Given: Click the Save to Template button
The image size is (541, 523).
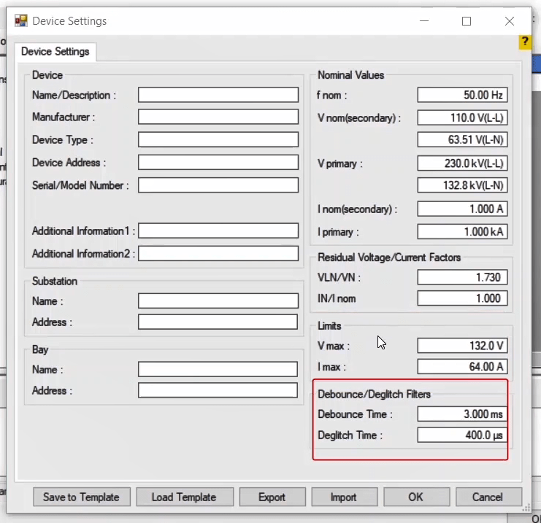Looking at the screenshot, I should coord(82,497).
